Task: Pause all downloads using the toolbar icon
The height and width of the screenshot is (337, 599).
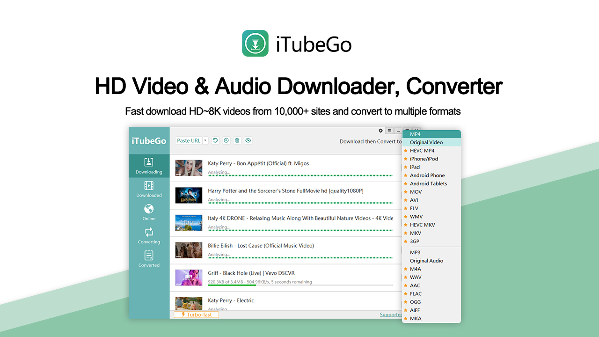Action: click(226, 140)
